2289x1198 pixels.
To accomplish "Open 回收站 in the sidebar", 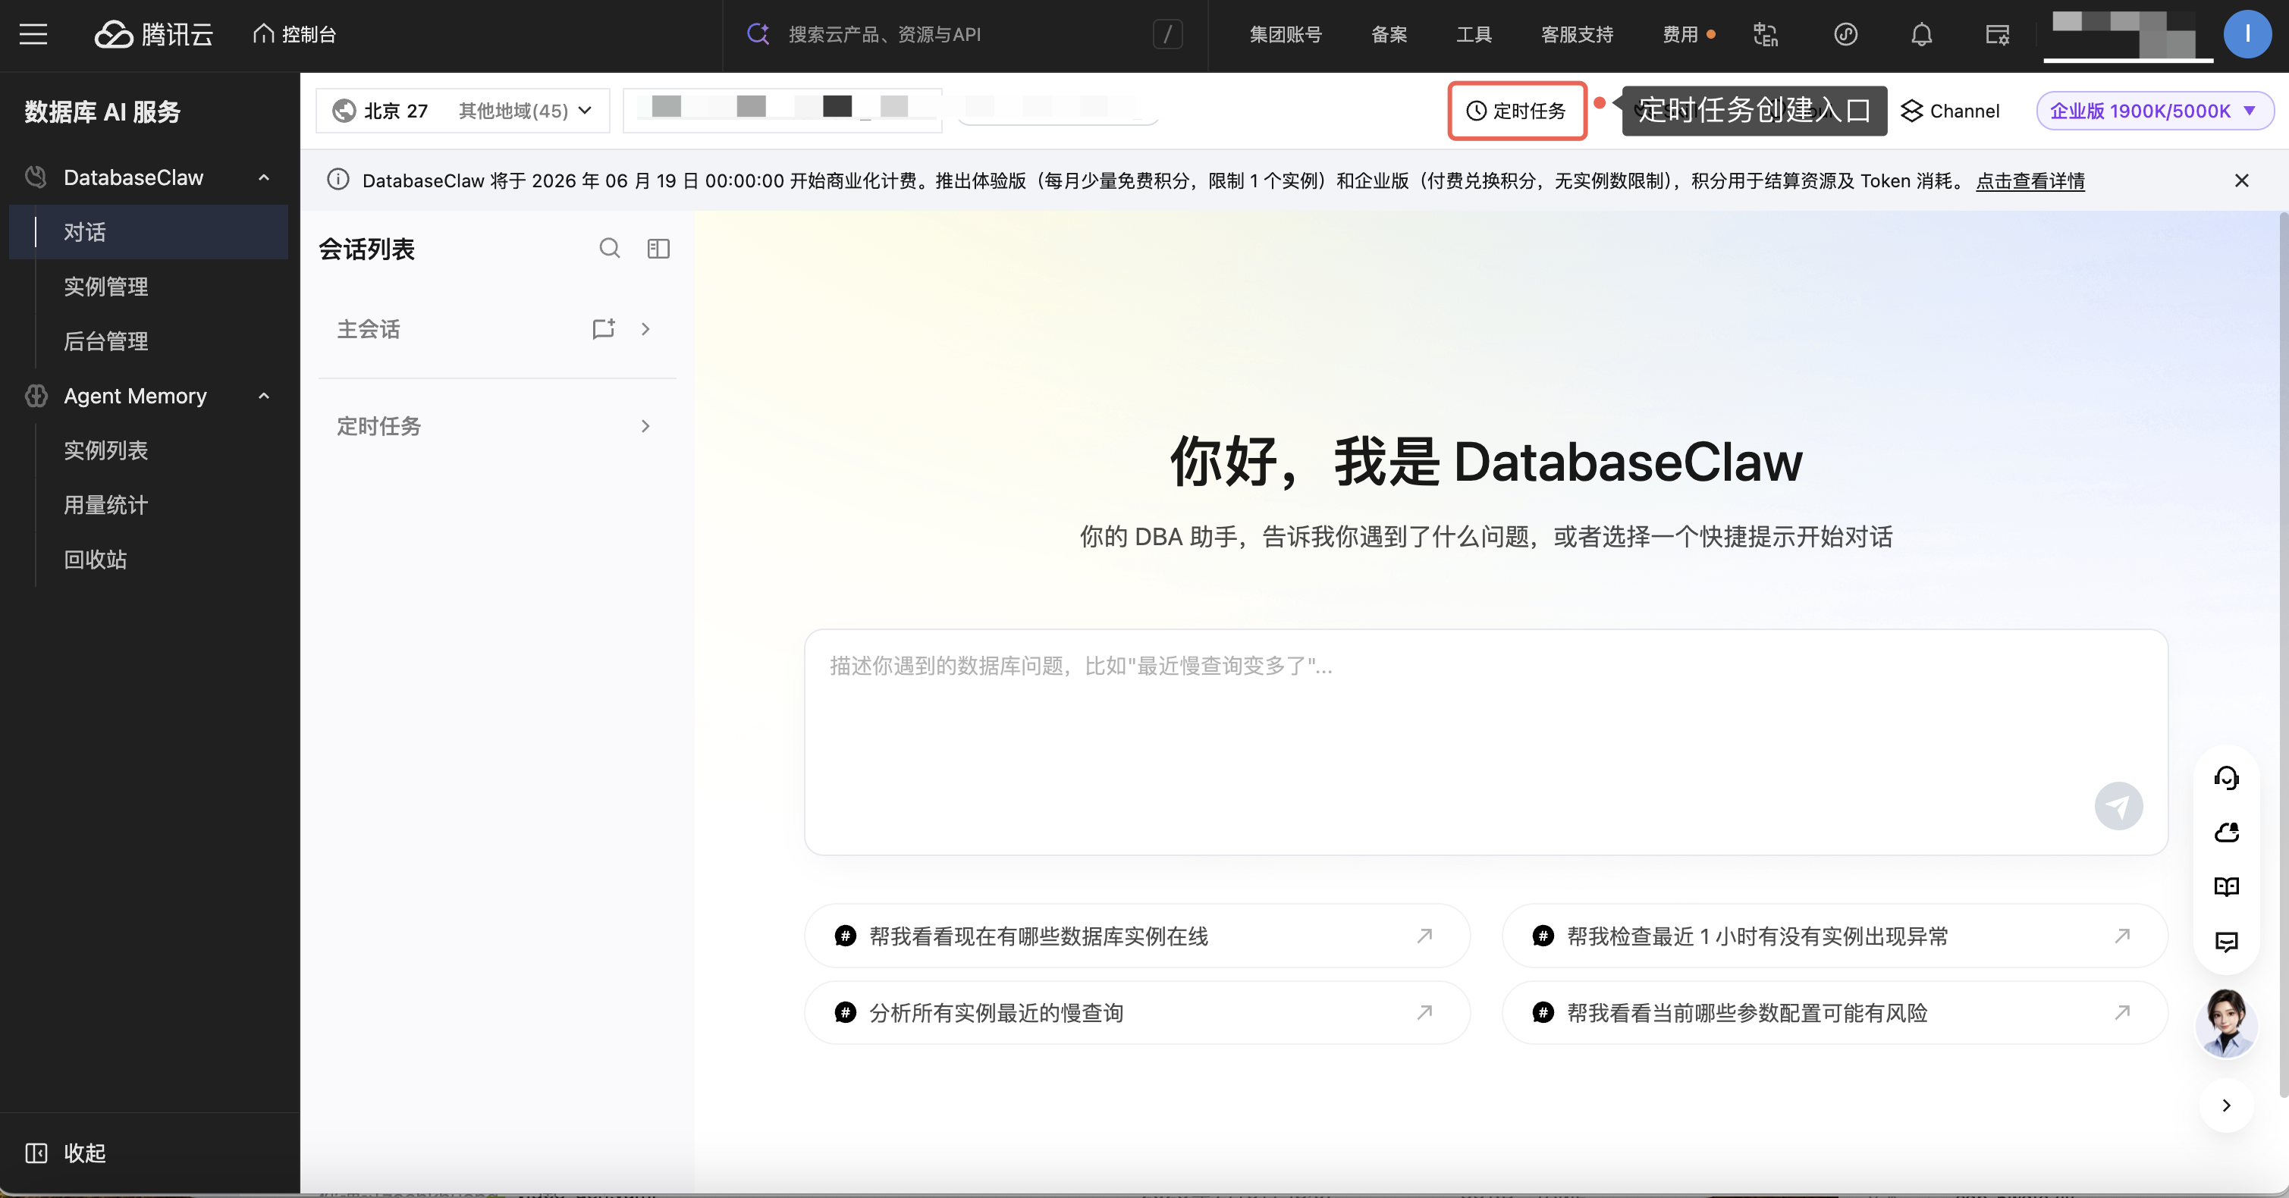I will point(95,560).
